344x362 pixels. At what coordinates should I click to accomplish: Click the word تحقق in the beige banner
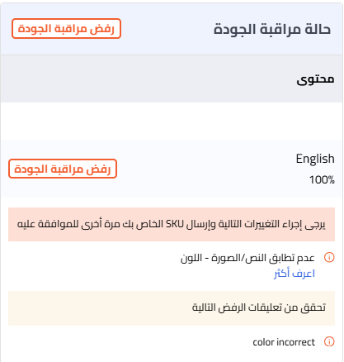(313, 308)
